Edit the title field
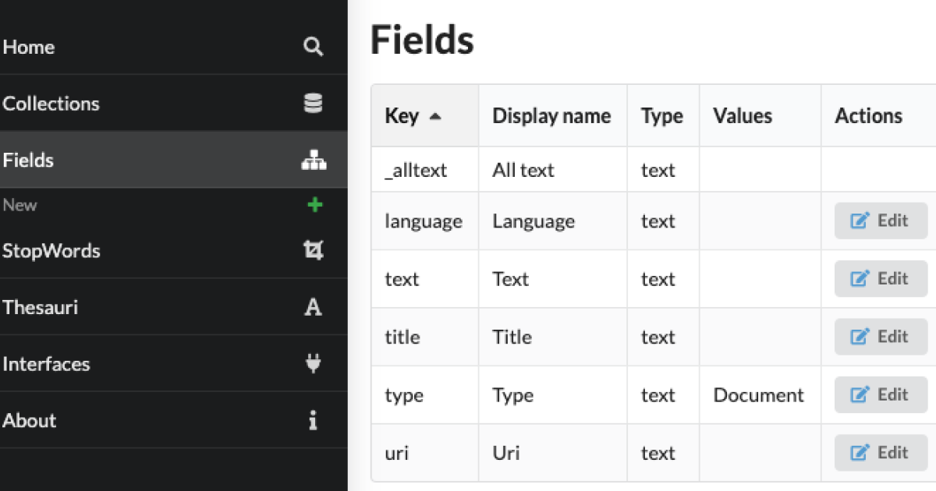This screenshot has height=491, width=936. (x=881, y=336)
